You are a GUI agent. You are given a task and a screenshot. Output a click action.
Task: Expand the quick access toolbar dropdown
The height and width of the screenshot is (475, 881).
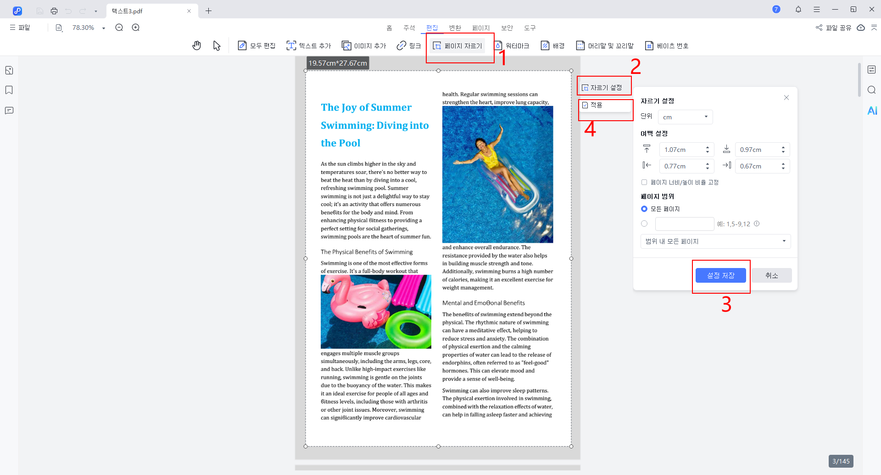coord(96,11)
